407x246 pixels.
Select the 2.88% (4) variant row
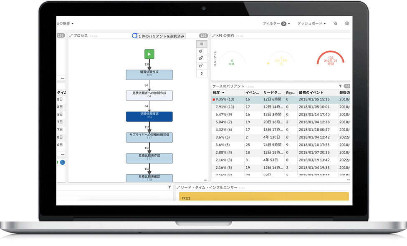(281, 153)
